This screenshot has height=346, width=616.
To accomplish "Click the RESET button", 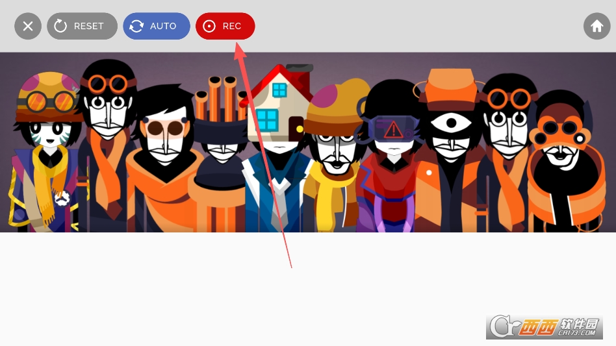I will tap(82, 26).
